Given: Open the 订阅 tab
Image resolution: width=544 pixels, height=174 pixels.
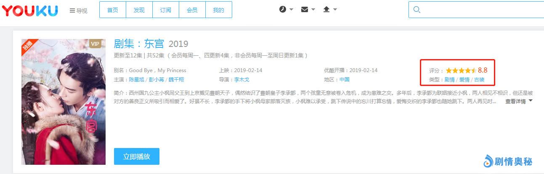Looking at the screenshot, I should [166, 10].
